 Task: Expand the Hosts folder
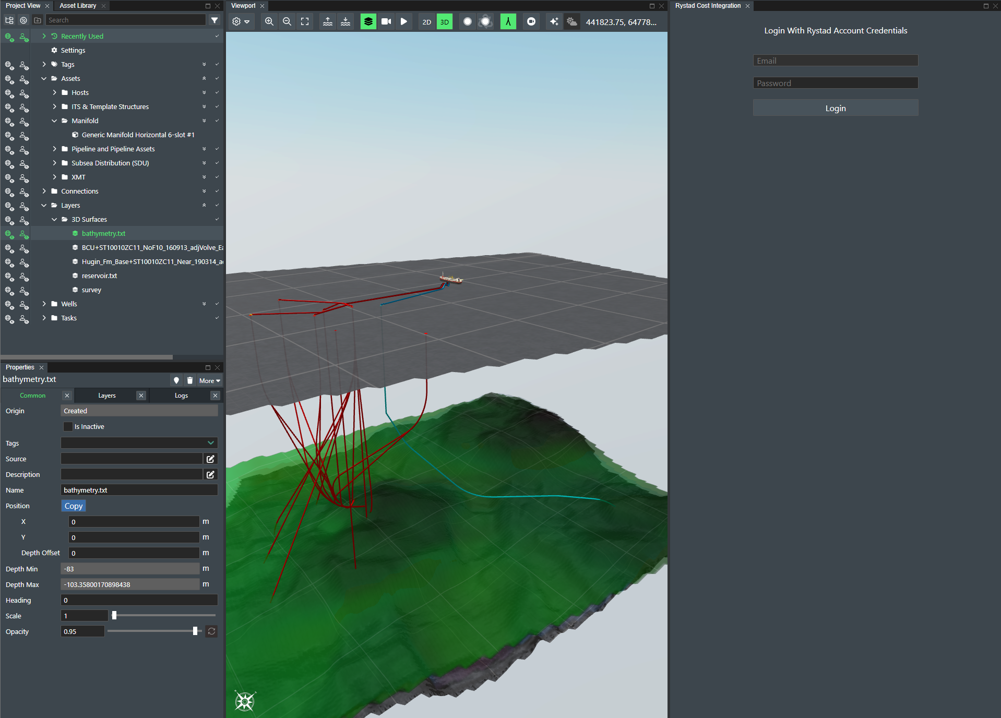54,92
